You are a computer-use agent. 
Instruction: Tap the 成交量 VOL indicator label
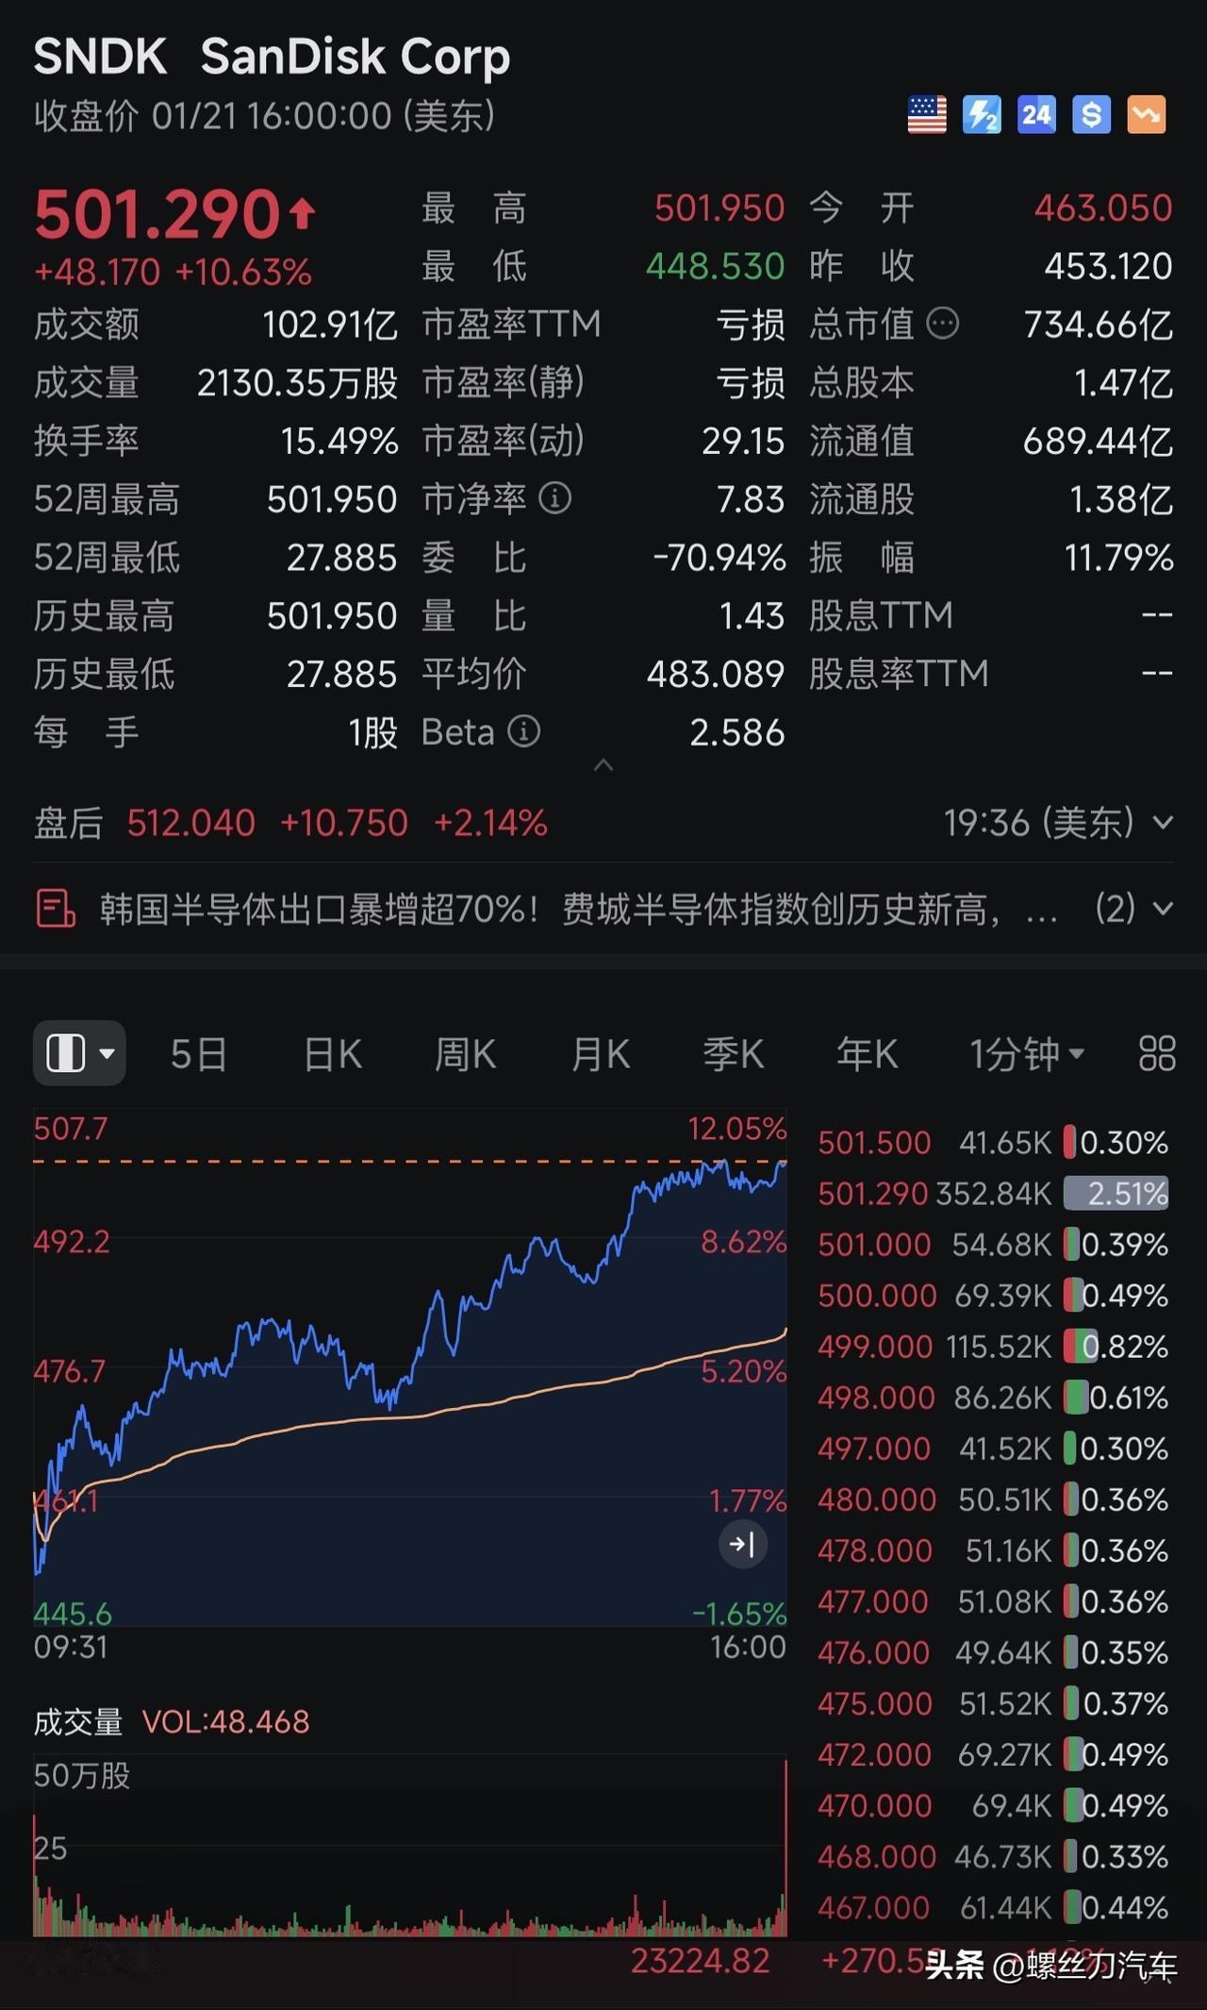coord(172,1722)
